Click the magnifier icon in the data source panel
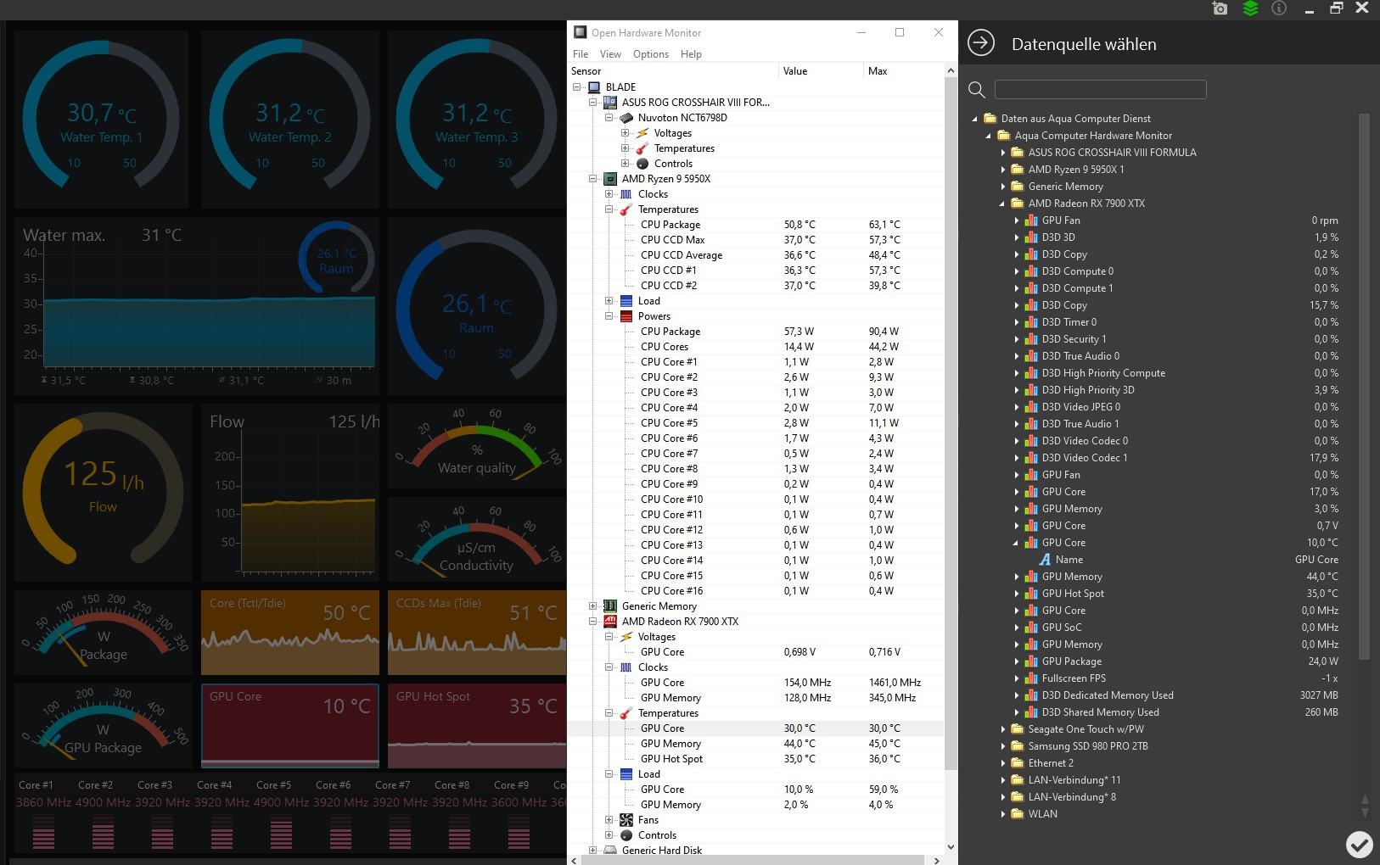 tap(977, 89)
